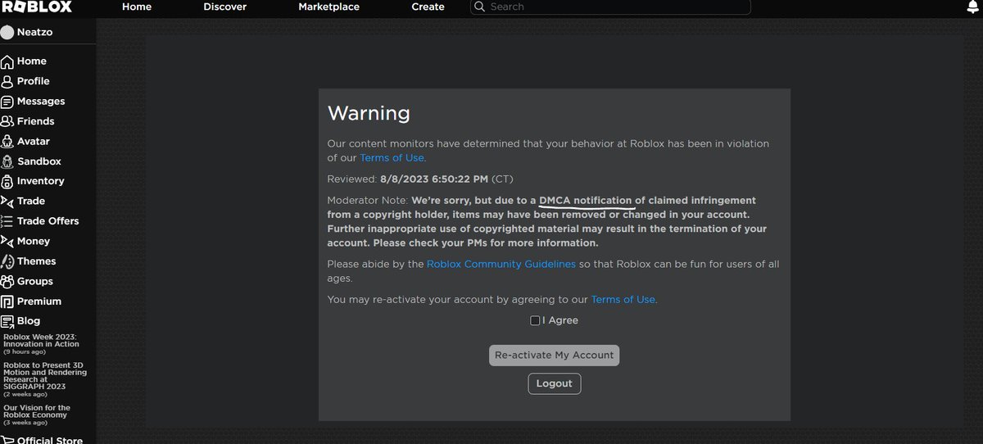Click the Roblox logo in header
The height and width of the screenshot is (444, 983).
37,7
